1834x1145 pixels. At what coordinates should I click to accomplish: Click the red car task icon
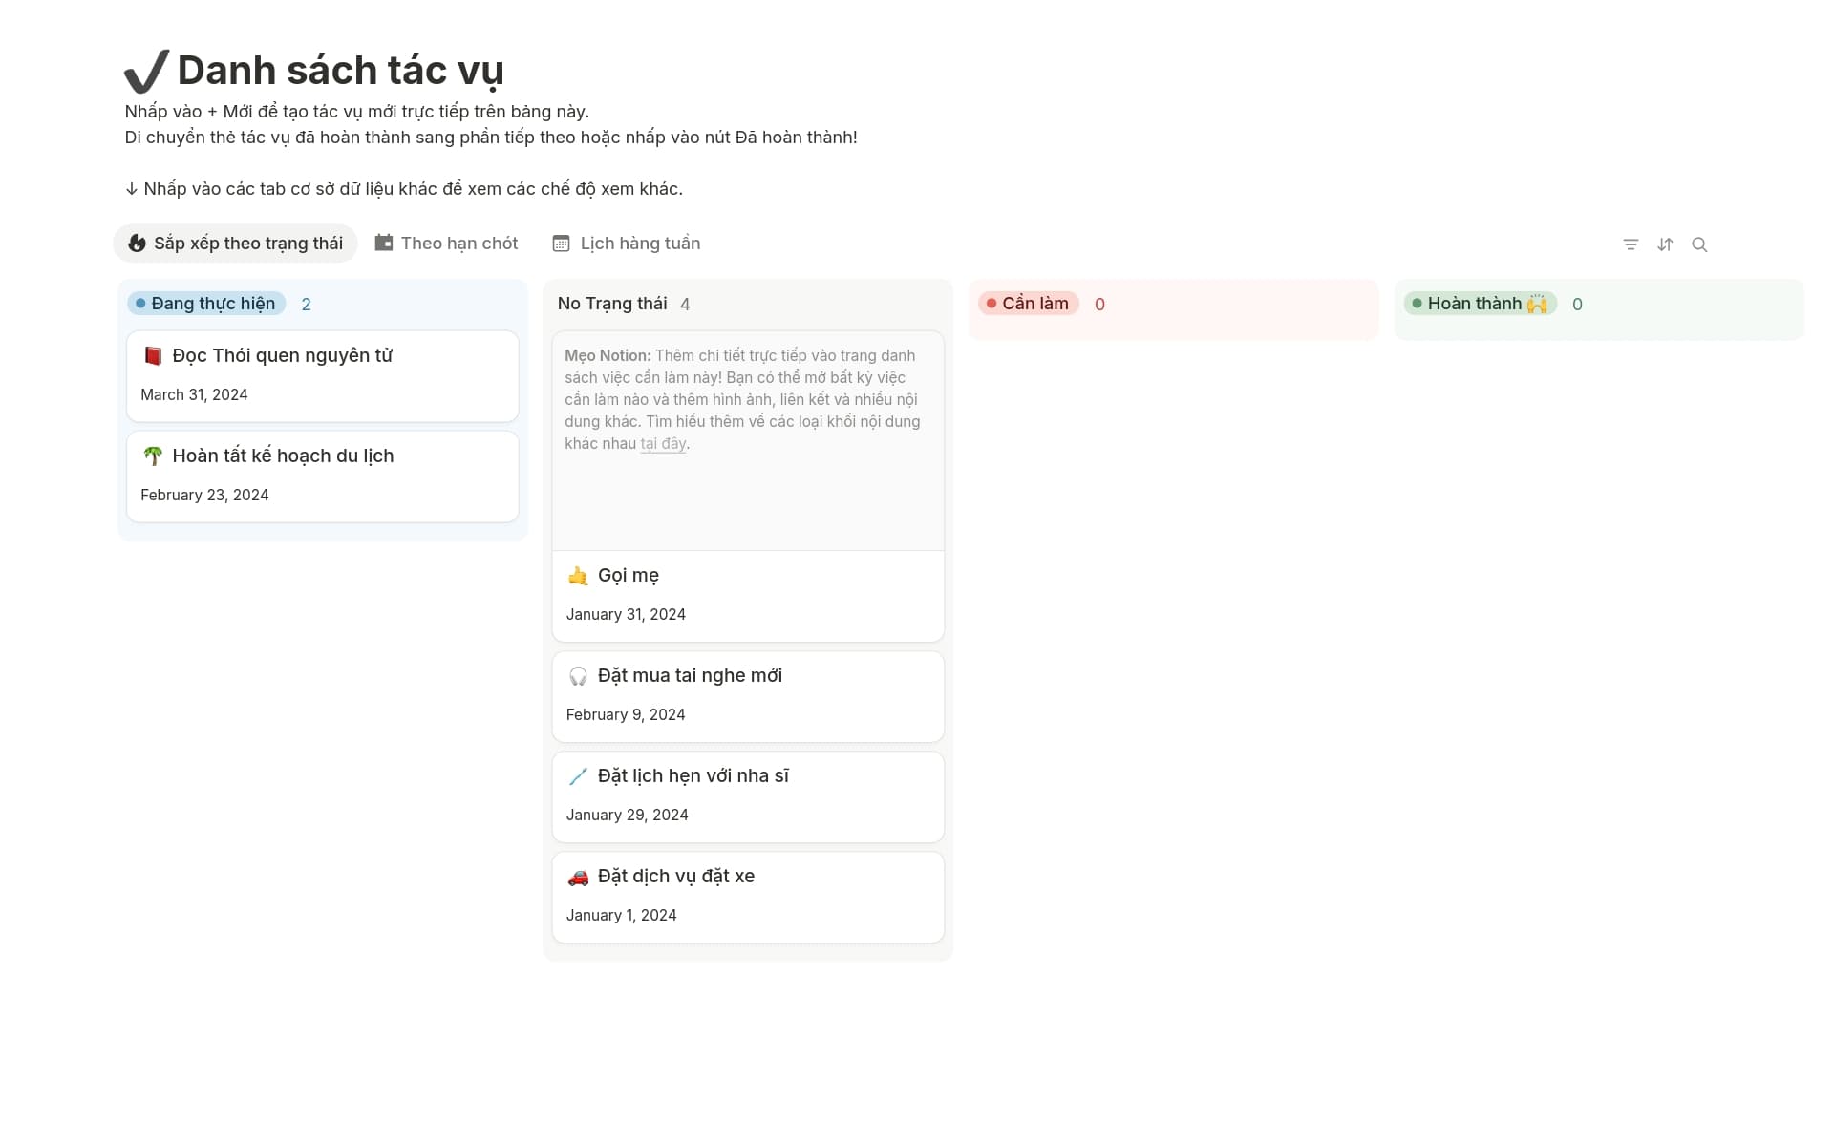[x=578, y=877]
